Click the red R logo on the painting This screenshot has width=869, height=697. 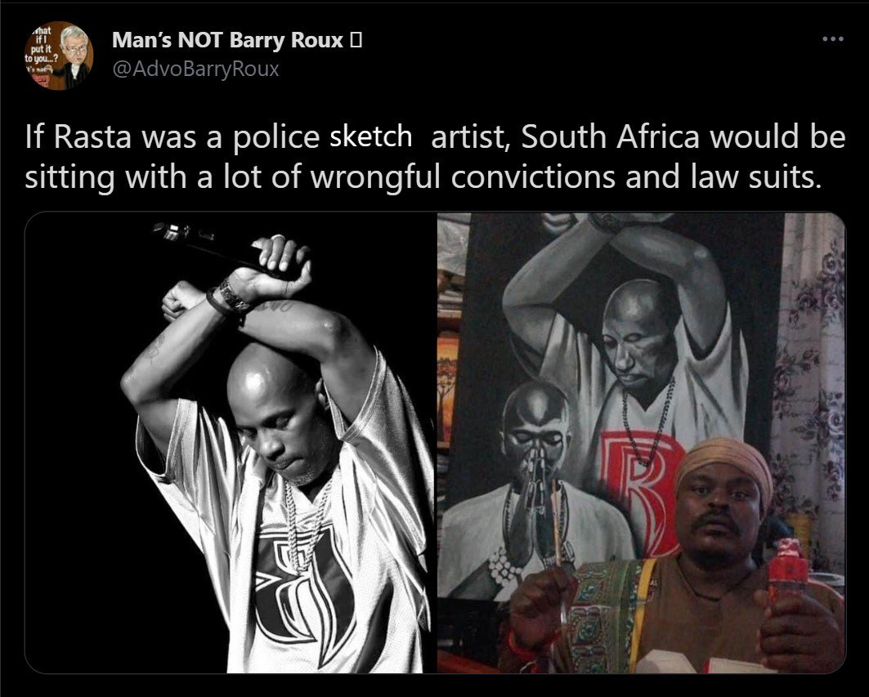pos(643,490)
